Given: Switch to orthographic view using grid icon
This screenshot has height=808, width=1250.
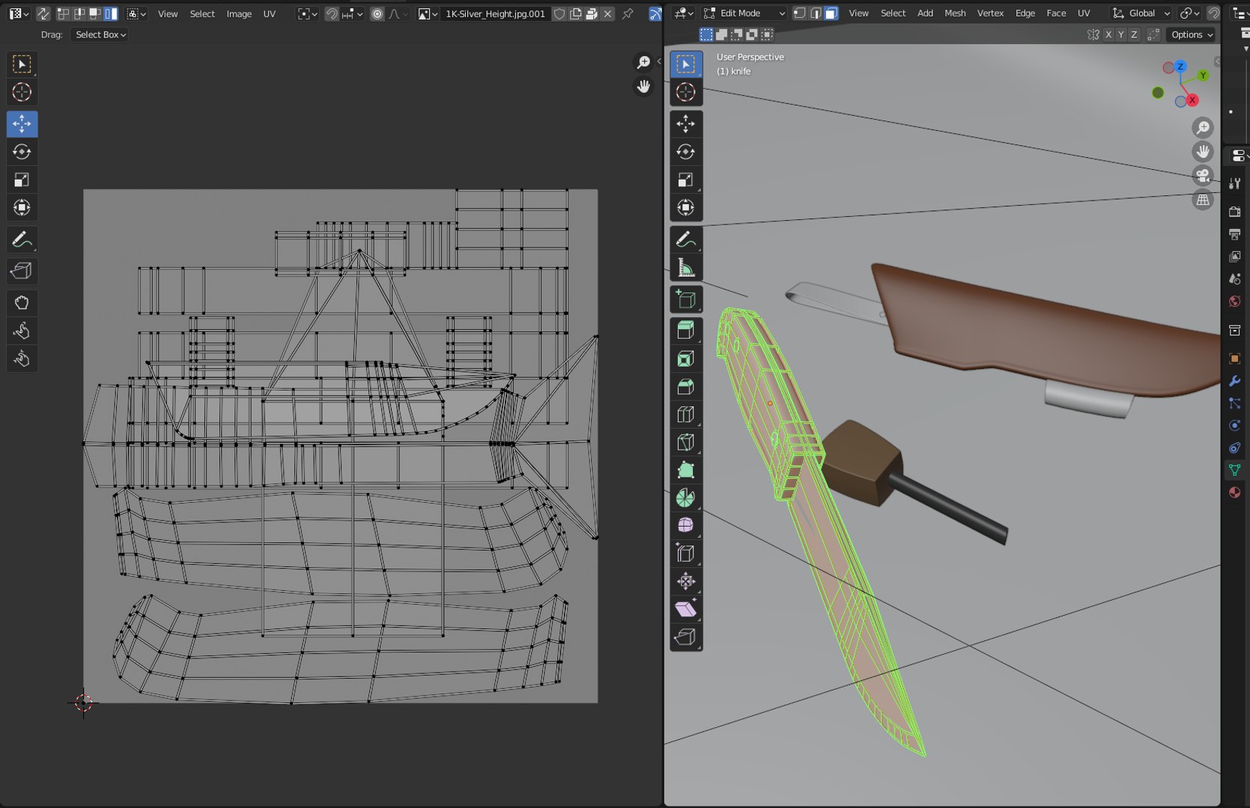Looking at the screenshot, I should click(1203, 200).
